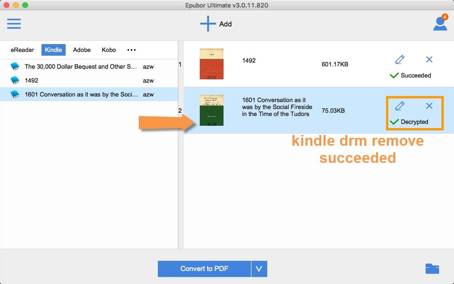Open the user account profile icon
Screen dimensions: 454x284
[x=440, y=23]
